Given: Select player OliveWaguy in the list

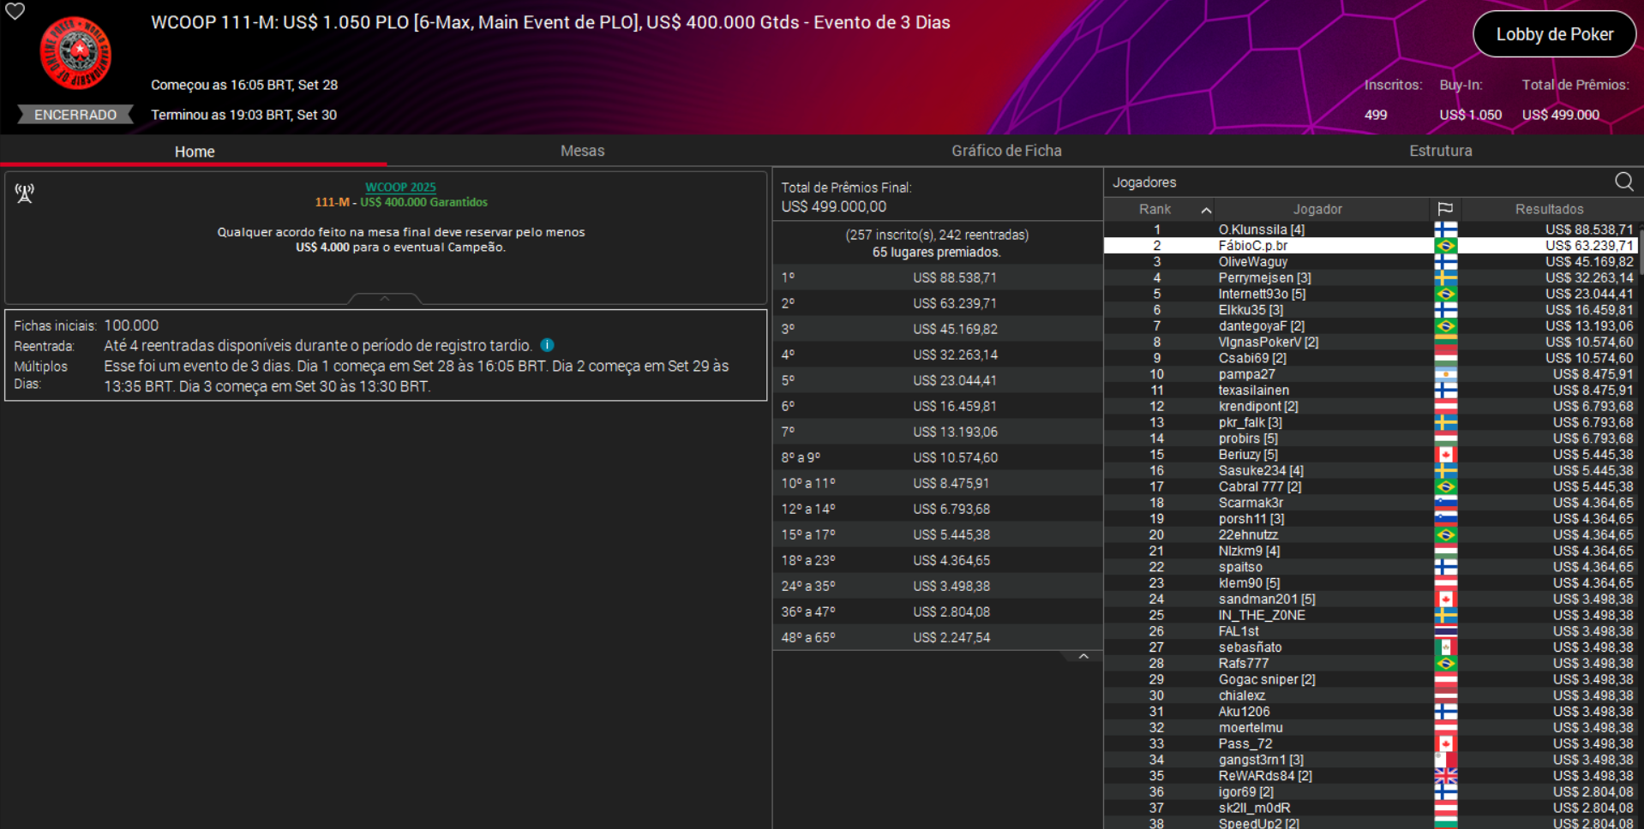Looking at the screenshot, I should (x=1252, y=262).
